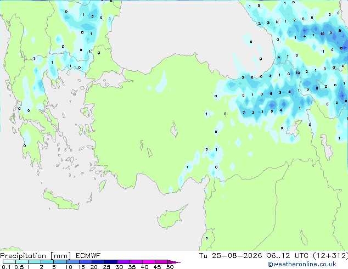Click the forecast date 25-08-2026 text
Screen dimensions: 348x269
click(237, 256)
